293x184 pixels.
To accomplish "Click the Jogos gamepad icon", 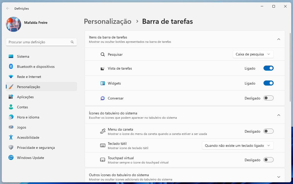I will pos(11,127).
